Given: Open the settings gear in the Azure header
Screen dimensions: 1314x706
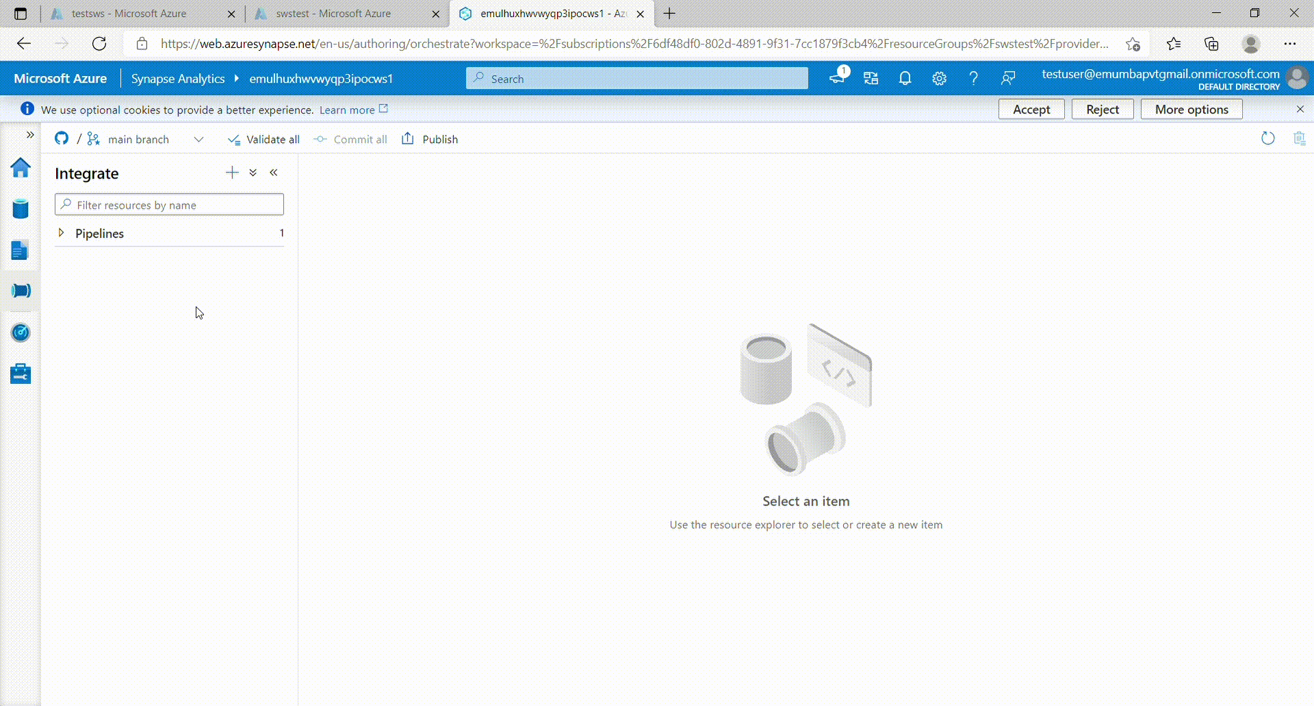Looking at the screenshot, I should tap(940, 79).
